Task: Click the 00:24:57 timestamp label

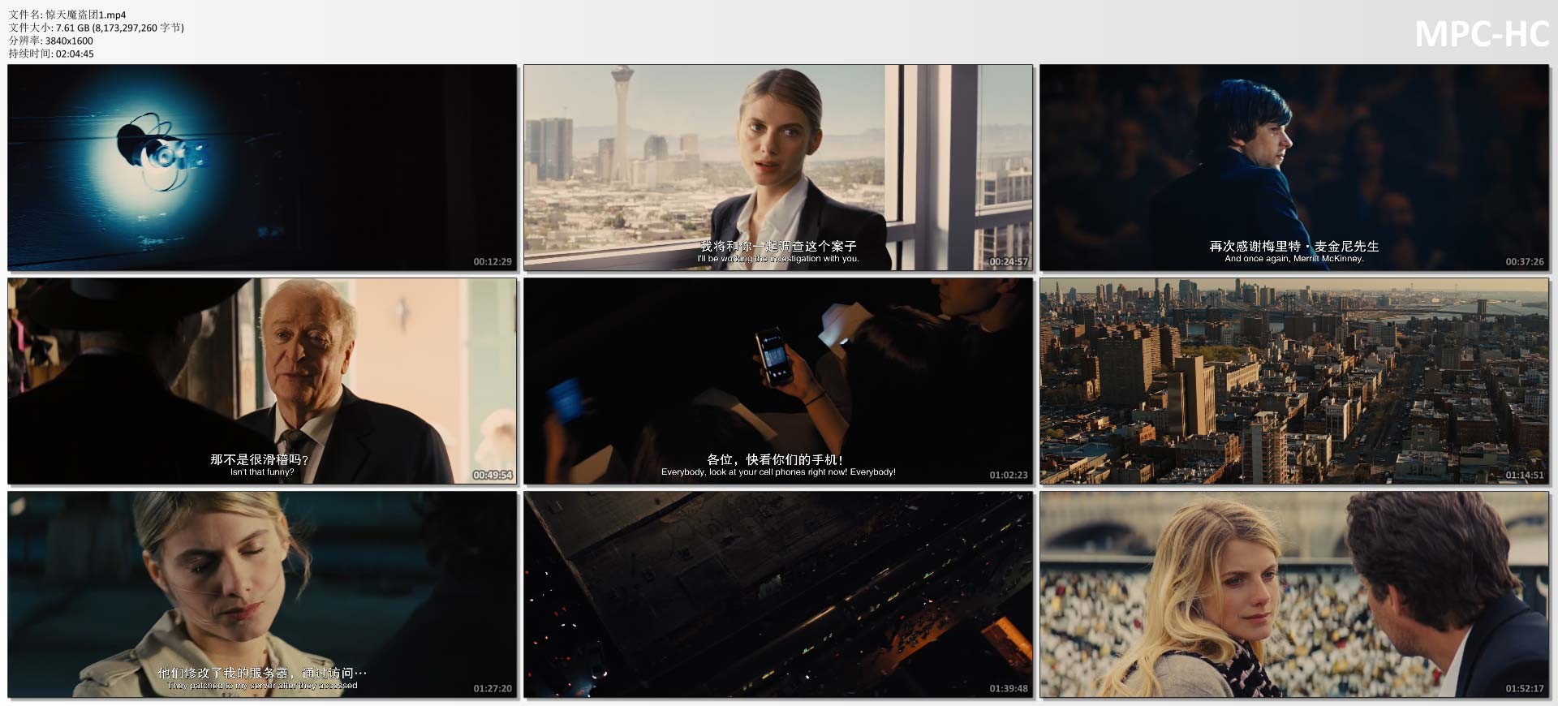Action: [1008, 262]
